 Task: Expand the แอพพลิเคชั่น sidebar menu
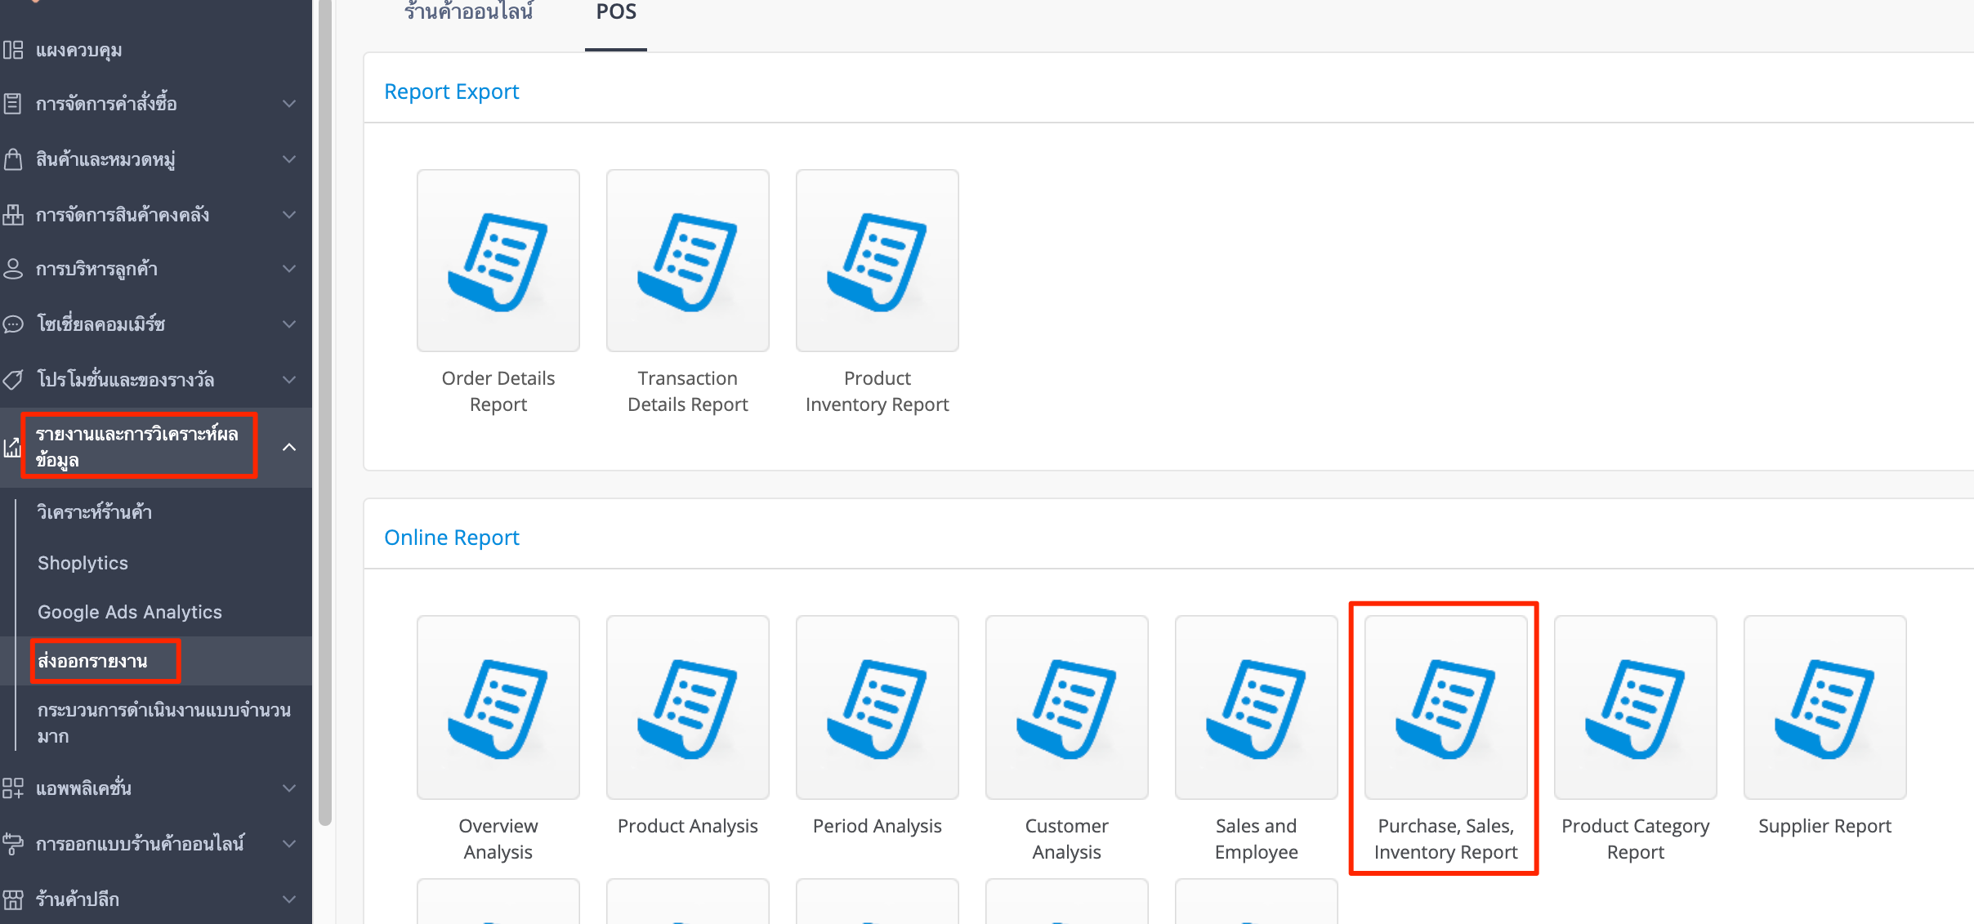[155, 788]
